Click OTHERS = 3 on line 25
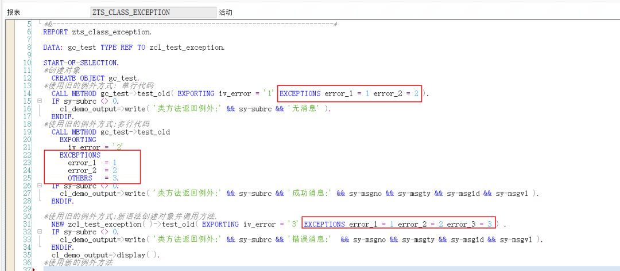 pyautogui.click(x=94, y=178)
